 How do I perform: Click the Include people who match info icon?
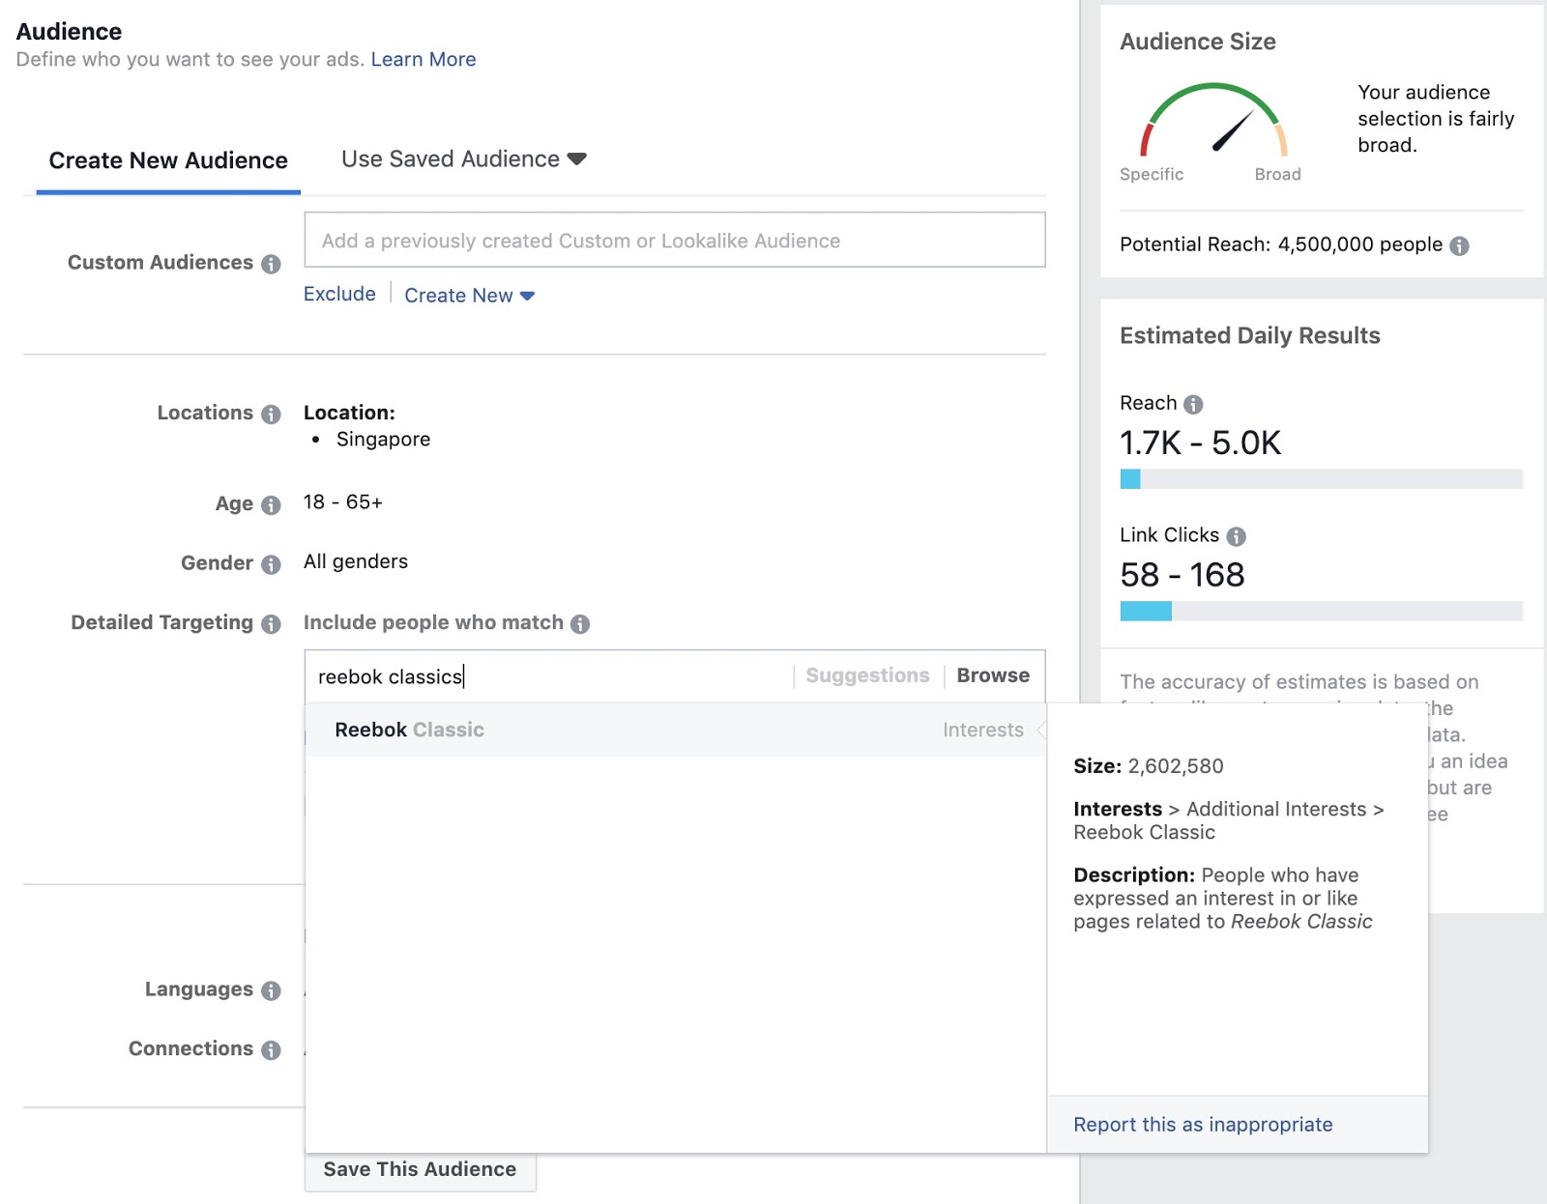[579, 623]
